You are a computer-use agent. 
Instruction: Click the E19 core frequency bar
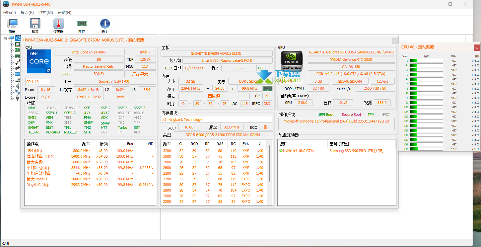pos(426,149)
